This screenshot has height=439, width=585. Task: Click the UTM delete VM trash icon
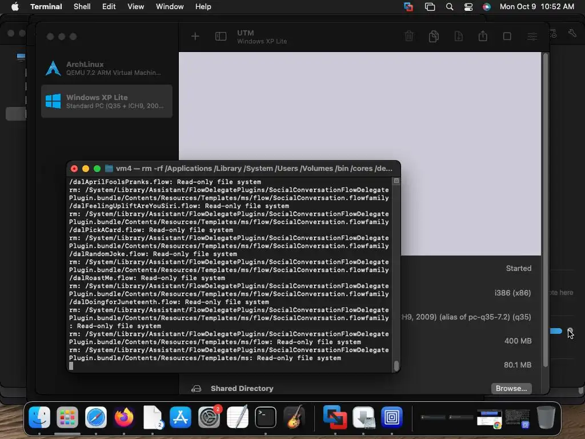pos(409,36)
